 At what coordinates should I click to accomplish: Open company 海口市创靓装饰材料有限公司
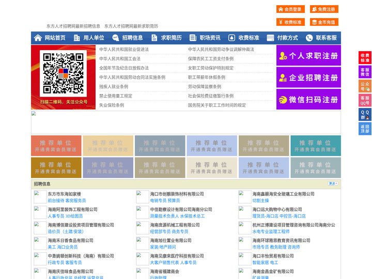pyautogui.click(x=177, y=194)
